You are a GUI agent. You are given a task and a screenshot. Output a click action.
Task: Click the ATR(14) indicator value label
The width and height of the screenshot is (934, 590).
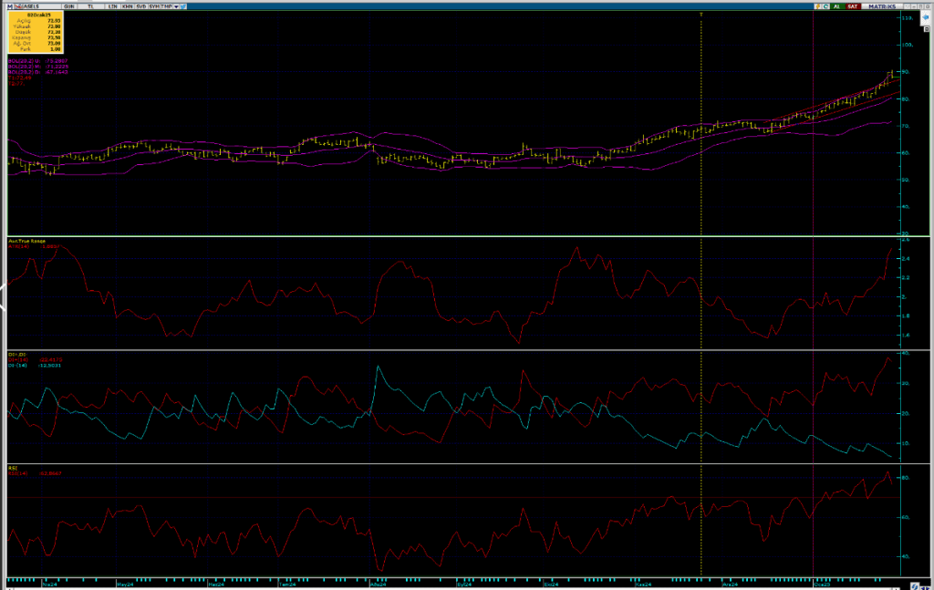tap(34, 246)
